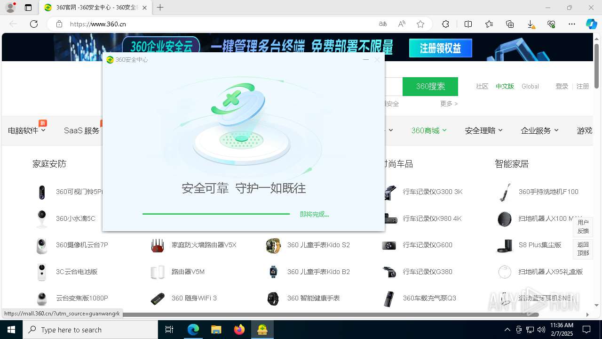Click 注册领权益 banner button

tap(440, 48)
